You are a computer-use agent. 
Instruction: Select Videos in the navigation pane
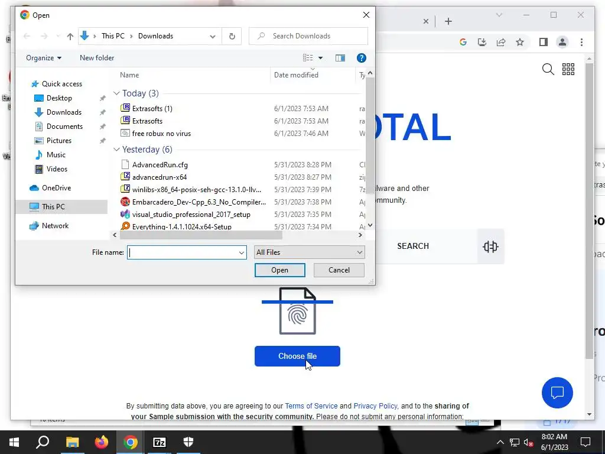[57, 169]
